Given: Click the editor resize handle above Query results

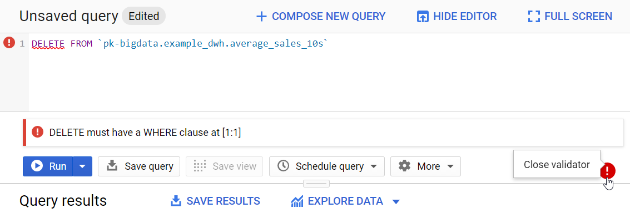Looking at the screenshot, I should pyautogui.click(x=316, y=184).
